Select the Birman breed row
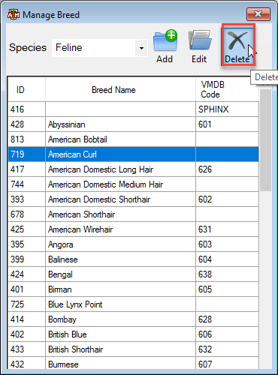278x375 pixels. click(134, 289)
